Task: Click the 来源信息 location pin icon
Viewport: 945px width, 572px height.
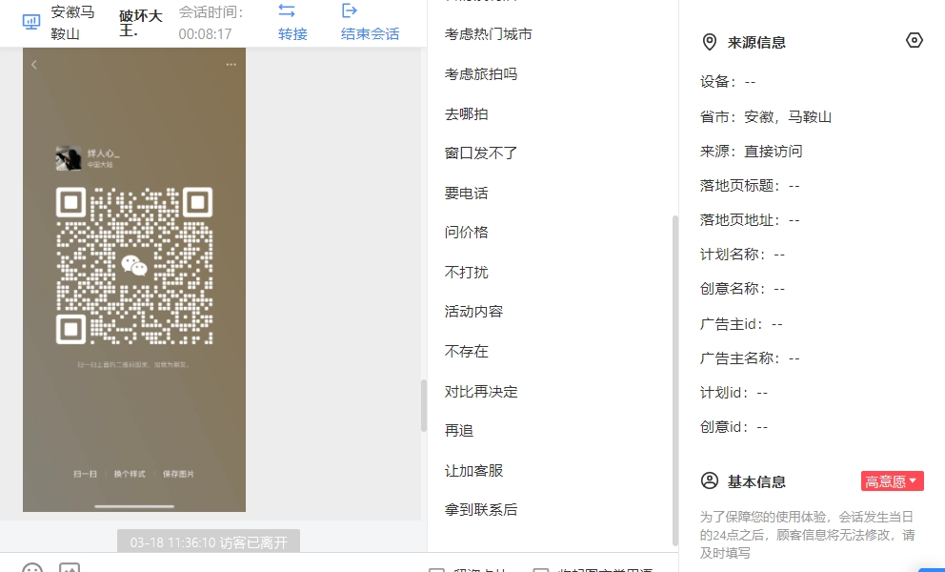Action: click(x=710, y=42)
